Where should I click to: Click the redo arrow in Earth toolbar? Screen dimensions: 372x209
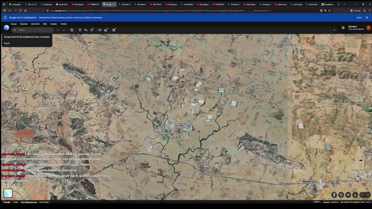[x=64, y=30]
